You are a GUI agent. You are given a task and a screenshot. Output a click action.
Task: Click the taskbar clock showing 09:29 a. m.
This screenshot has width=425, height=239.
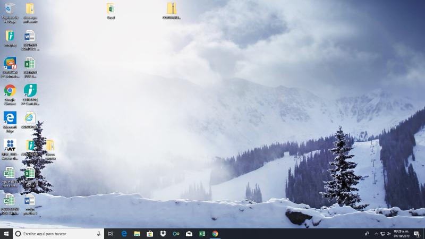(x=401, y=234)
